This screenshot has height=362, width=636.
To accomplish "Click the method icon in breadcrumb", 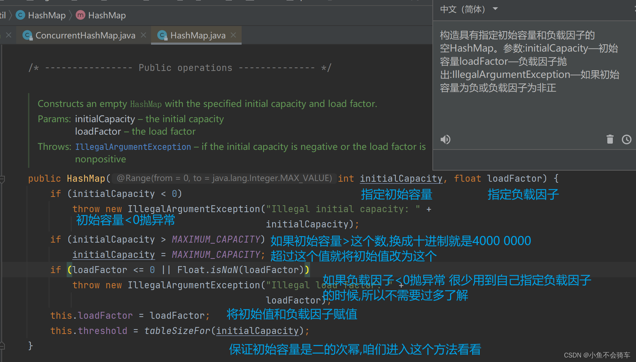I will click(x=81, y=15).
